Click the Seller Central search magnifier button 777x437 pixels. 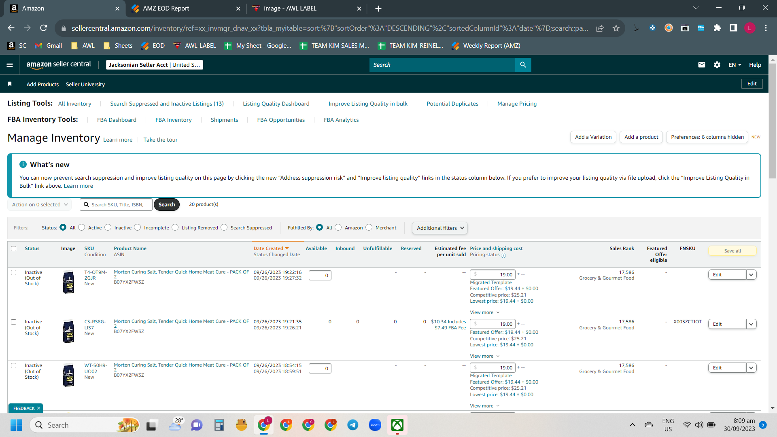click(523, 65)
